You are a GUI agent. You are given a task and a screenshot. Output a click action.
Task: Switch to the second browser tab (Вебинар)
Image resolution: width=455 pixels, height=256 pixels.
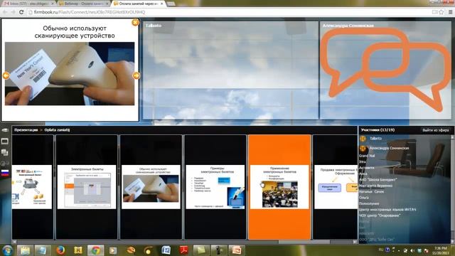84,4
